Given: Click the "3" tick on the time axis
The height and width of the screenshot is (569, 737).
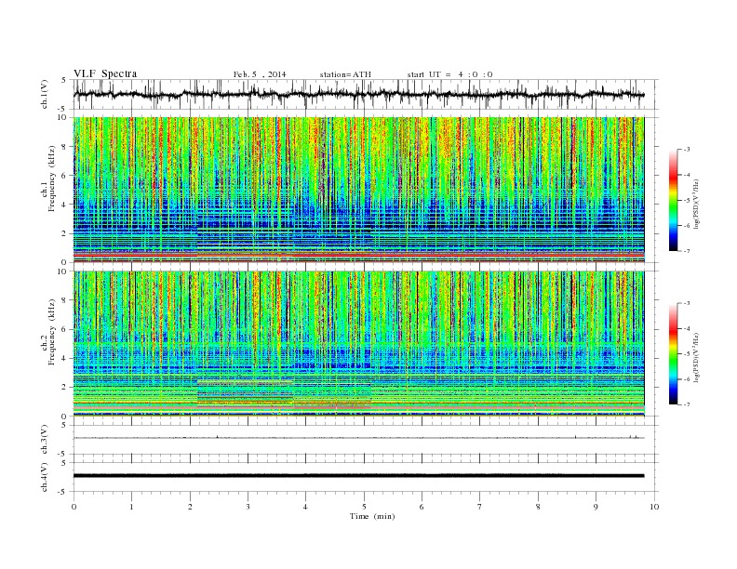Looking at the screenshot, I should point(248,507).
